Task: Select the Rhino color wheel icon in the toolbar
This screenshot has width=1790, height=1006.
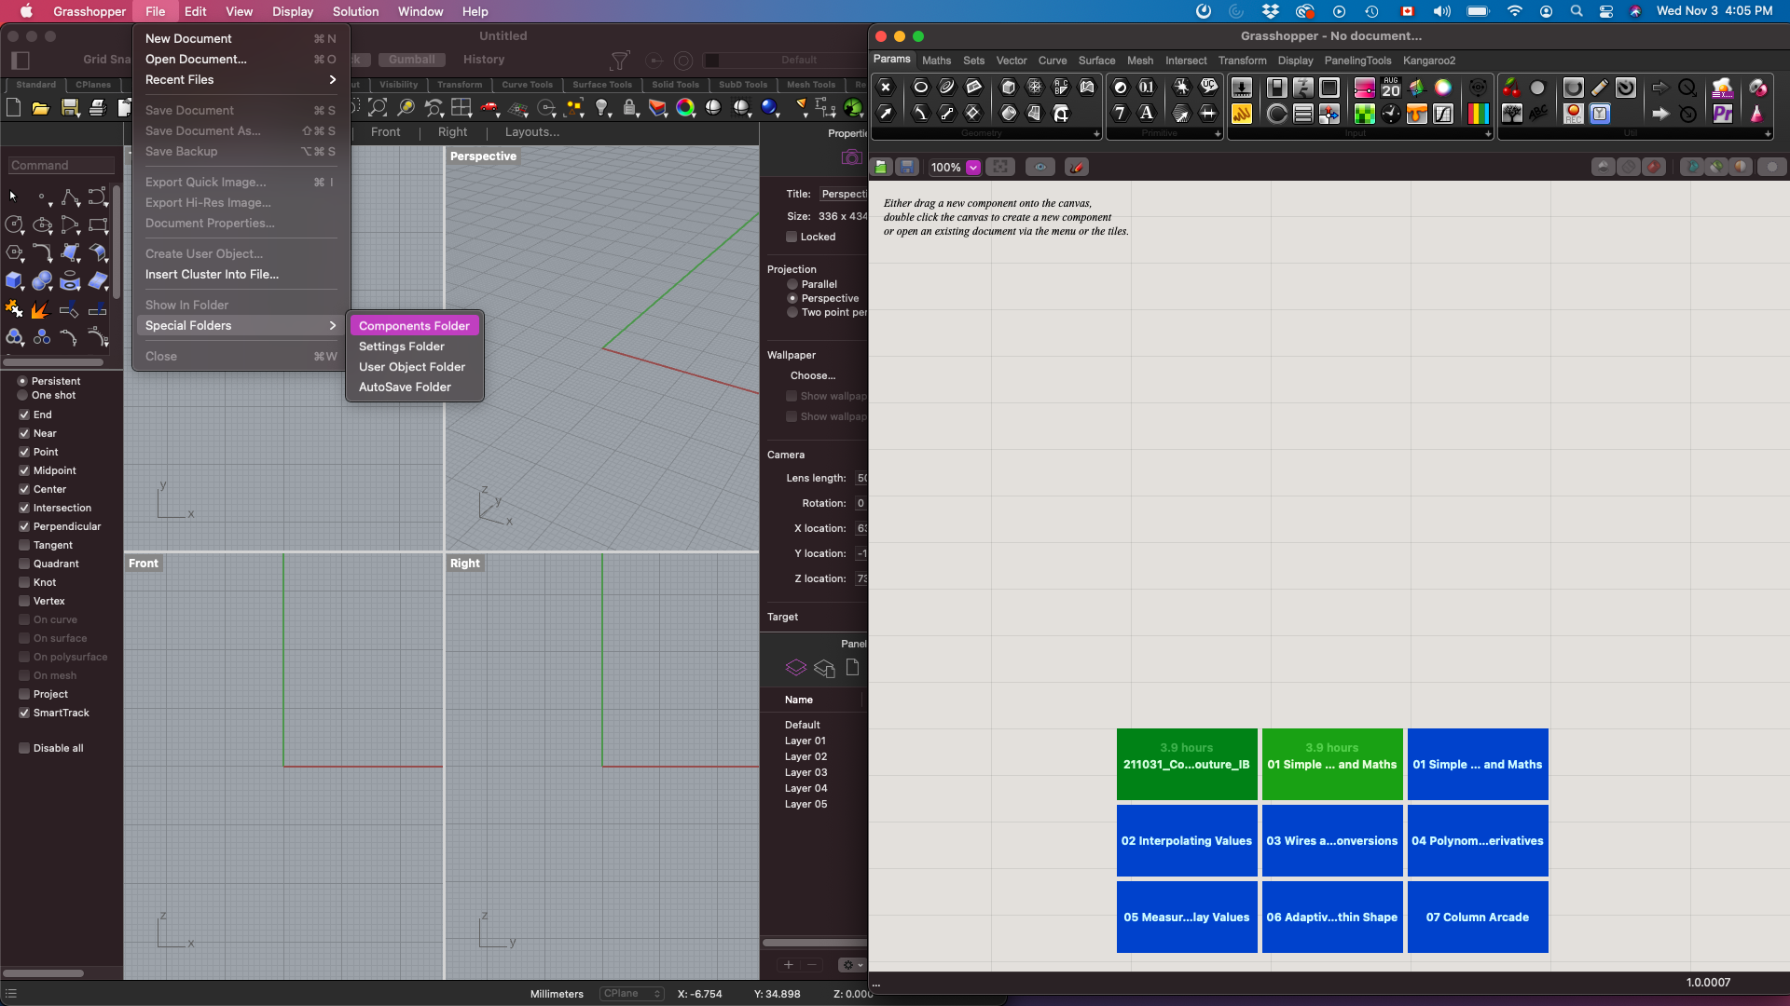Action: [686, 108]
